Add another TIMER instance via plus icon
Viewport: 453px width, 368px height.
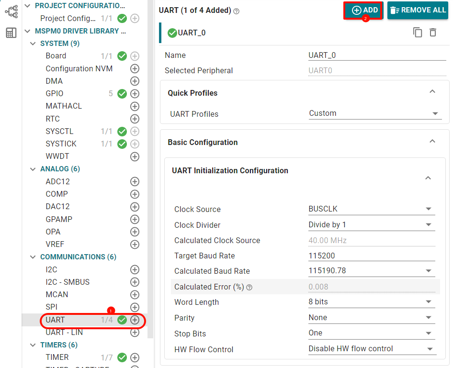click(135, 357)
